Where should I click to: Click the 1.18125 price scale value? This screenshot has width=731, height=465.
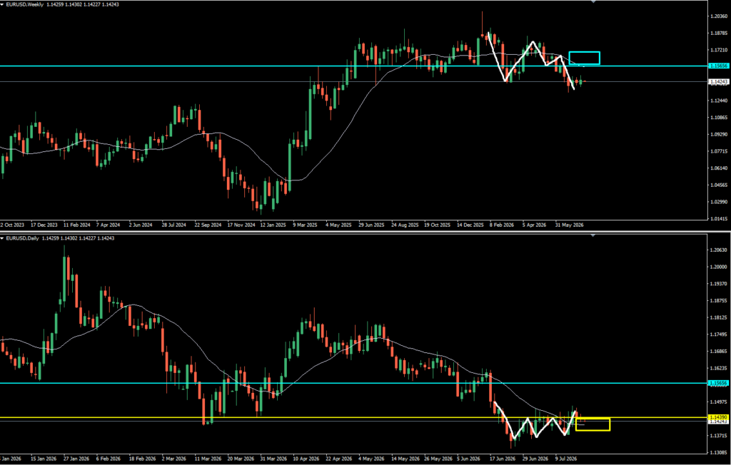[x=718, y=317]
